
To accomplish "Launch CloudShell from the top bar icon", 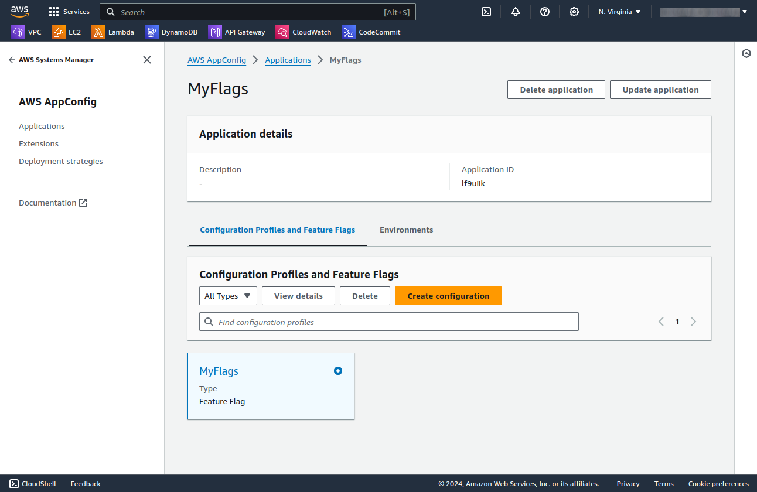I will (486, 12).
